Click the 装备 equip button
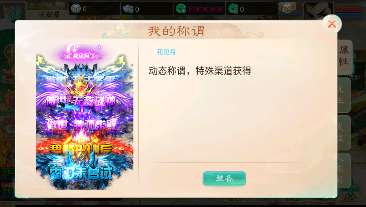The height and width of the screenshot is (207, 366). [224, 178]
